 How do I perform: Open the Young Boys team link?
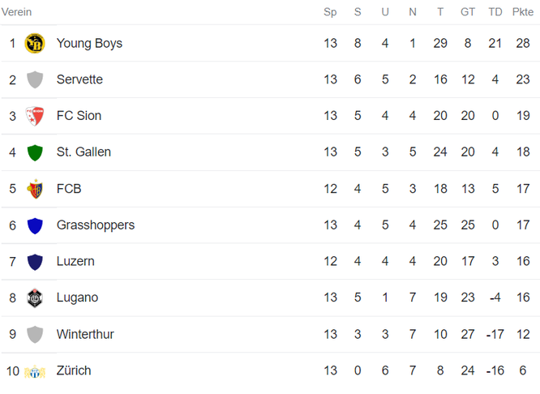pos(89,44)
